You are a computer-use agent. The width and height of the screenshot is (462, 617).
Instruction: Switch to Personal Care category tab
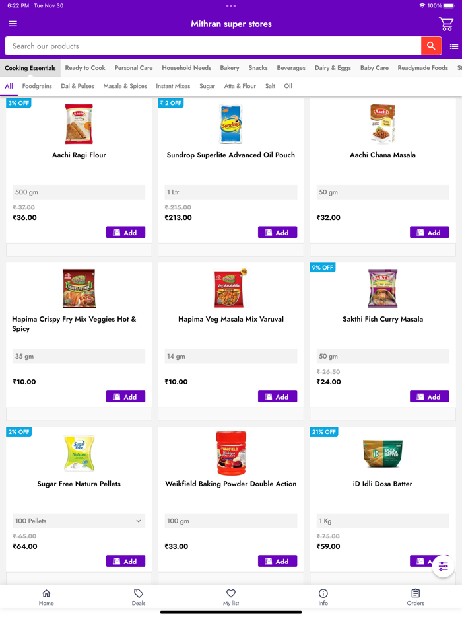coord(133,68)
